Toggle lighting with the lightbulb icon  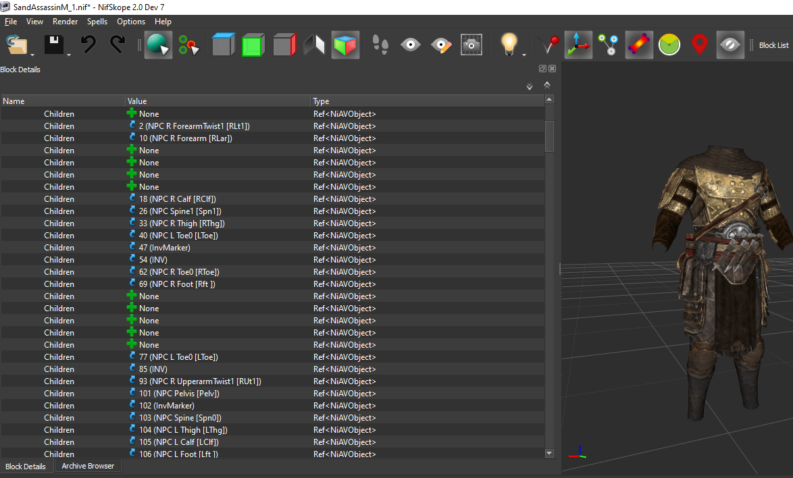click(509, 45)
